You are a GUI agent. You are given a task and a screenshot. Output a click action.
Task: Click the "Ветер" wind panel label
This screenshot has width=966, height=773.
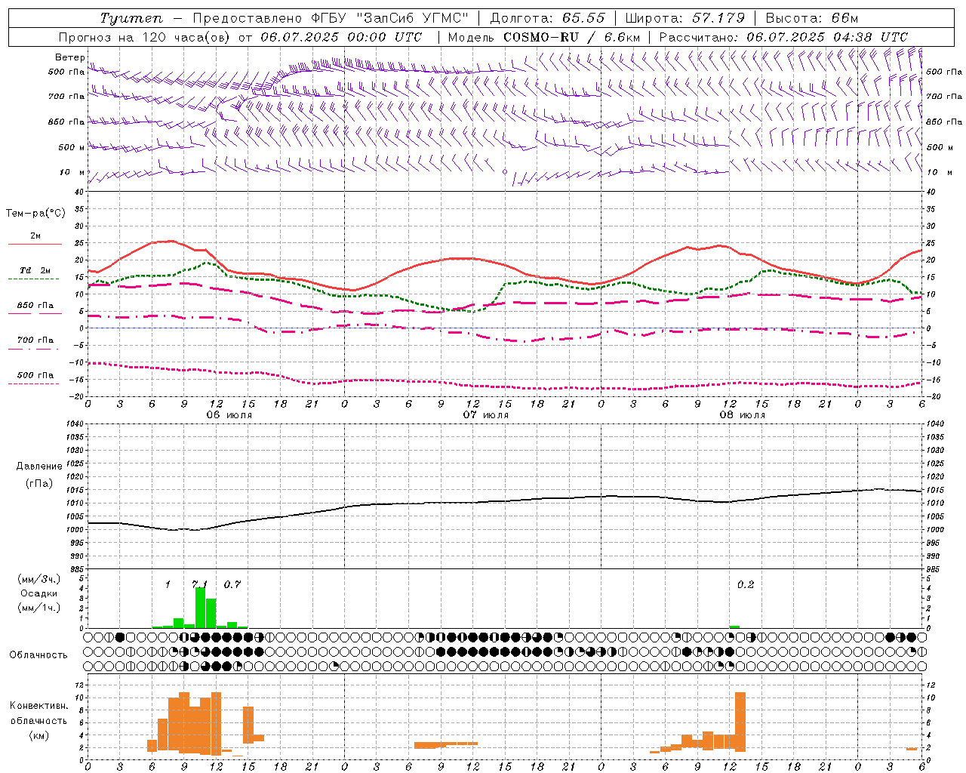pos(69,57)
